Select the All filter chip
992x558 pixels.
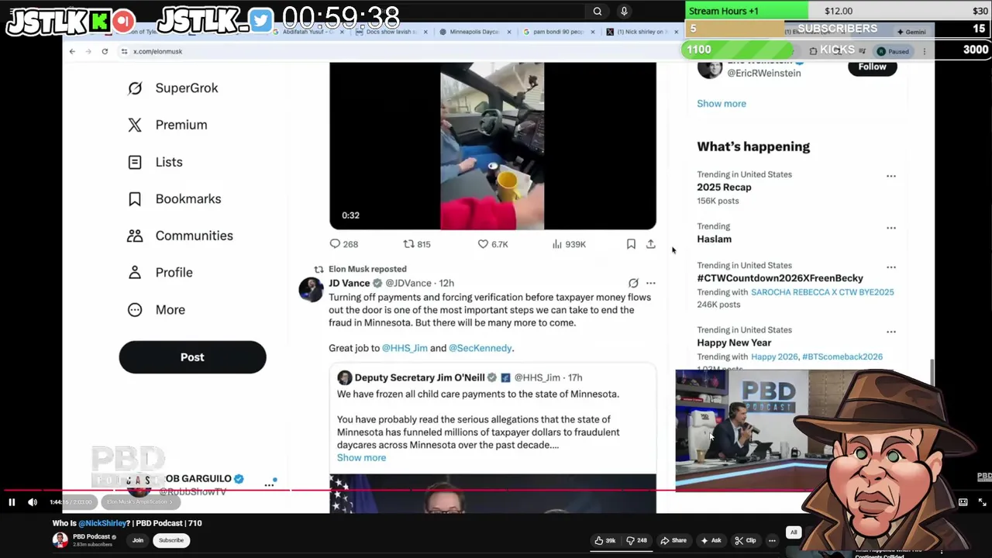point(794,532)
